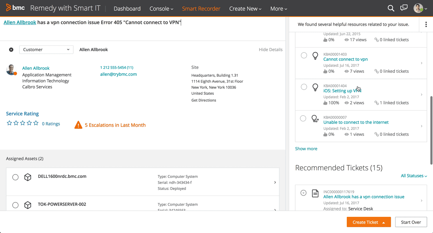Expand the iOS: Setting up VPN chevron
This screenshot has height=233, width=433.
(421, 95)
